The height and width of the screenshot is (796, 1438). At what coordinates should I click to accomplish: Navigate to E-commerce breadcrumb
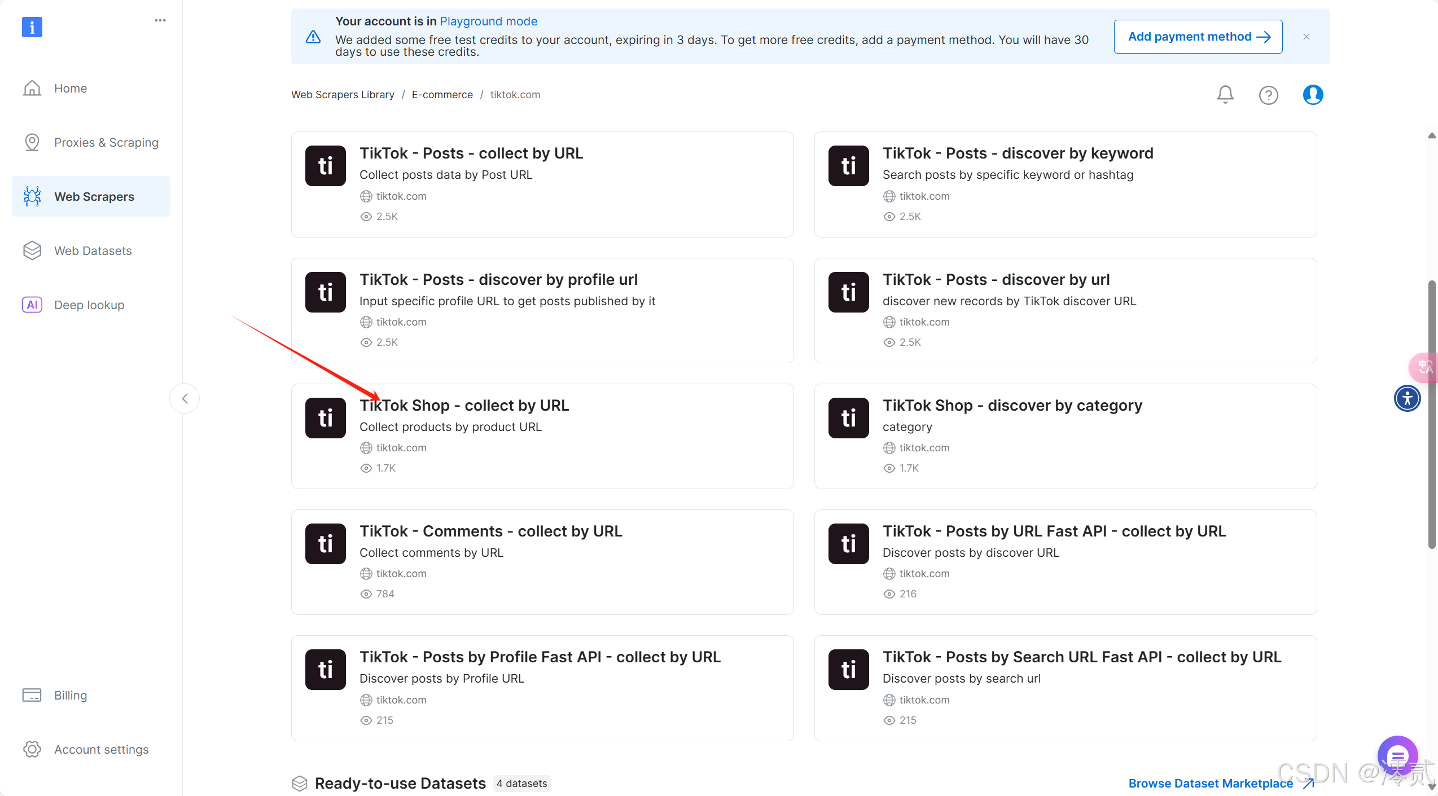442,95
